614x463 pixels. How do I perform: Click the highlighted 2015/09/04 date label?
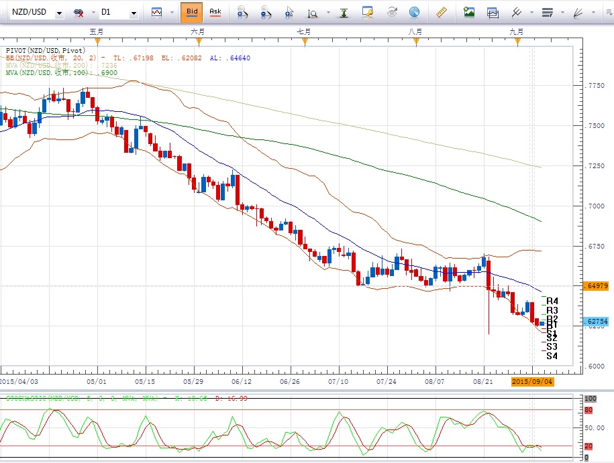point(532,381)
